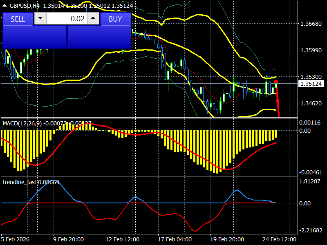This screenshot has width=327, height=245.
Task: Click the SELL button
Action: pos(18,19)
